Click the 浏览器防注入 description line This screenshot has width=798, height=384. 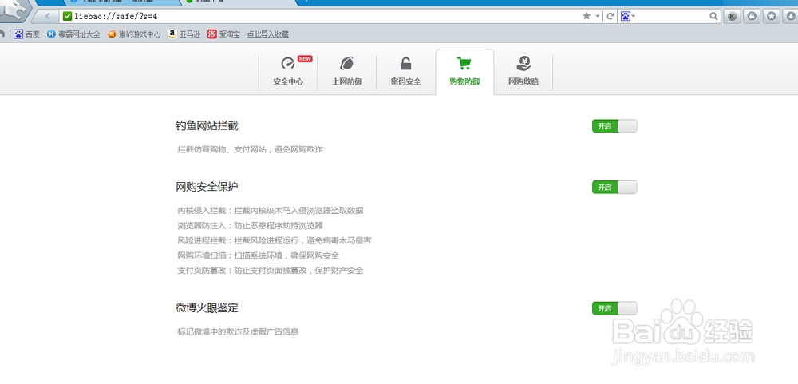250,225
